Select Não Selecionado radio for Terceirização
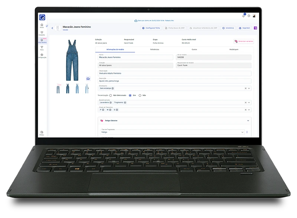The width and height of the screenshot is (297, 218). (x=111, y=95)
